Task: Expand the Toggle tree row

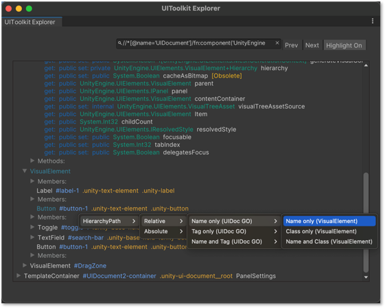Action: point(32,227)
